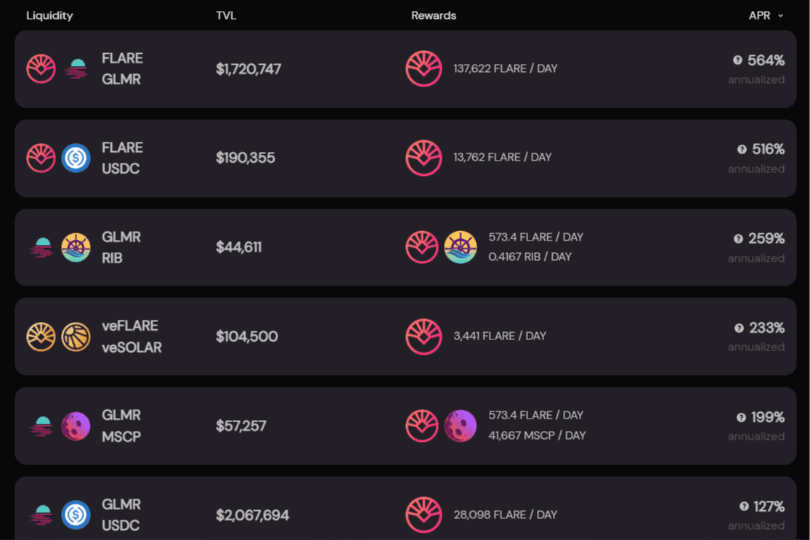The width and height of the screenshot is (810, 540).
Task: Click the 564% APR info tooltip icon
Action: pyautogui.click(x=739, y=61)
